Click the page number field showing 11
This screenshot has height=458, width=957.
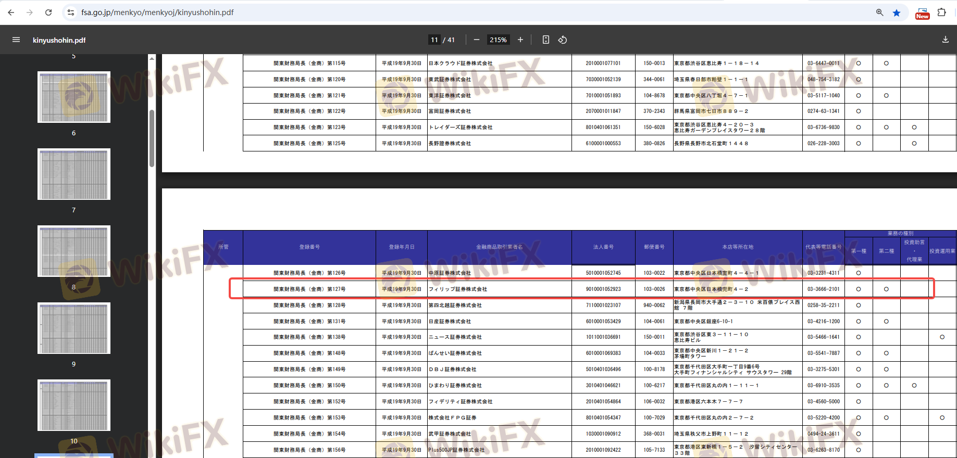(x=434, y=40)
